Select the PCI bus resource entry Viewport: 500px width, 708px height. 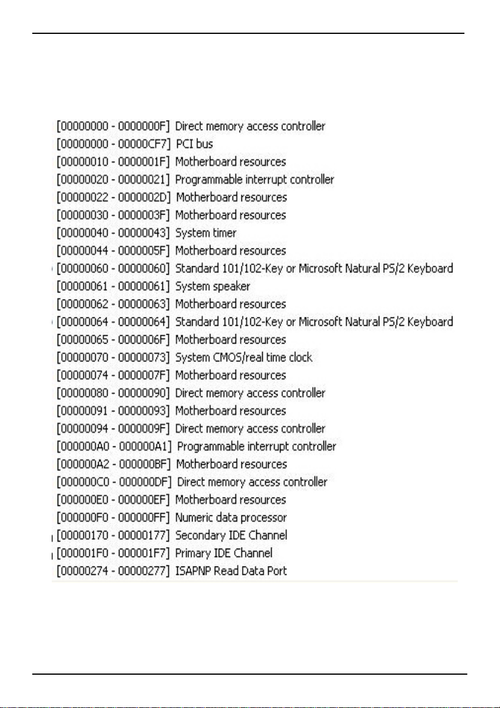tap(134, 144)
